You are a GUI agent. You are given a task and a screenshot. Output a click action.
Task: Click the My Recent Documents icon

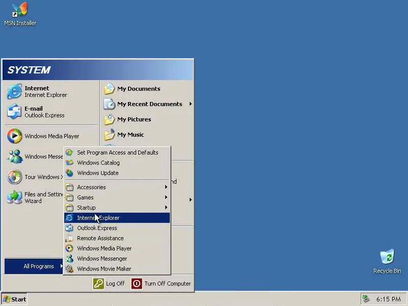tap(109, 104)
